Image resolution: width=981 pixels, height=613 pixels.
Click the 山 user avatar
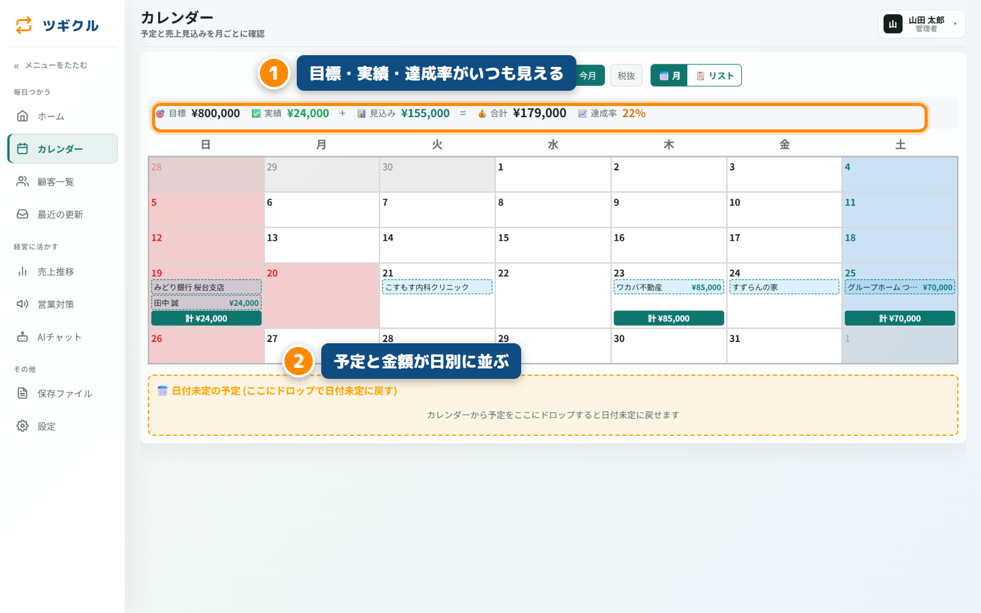(x=893, y=24)
